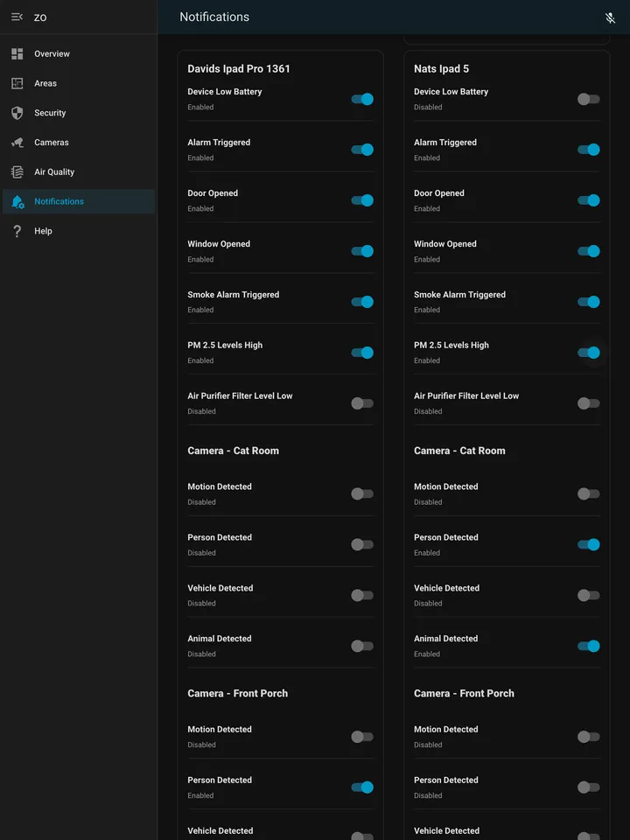Turn off Alarm Triggered on Davids Ipad
The width and height of the screenshot is (630, 840).
[362, 150]
